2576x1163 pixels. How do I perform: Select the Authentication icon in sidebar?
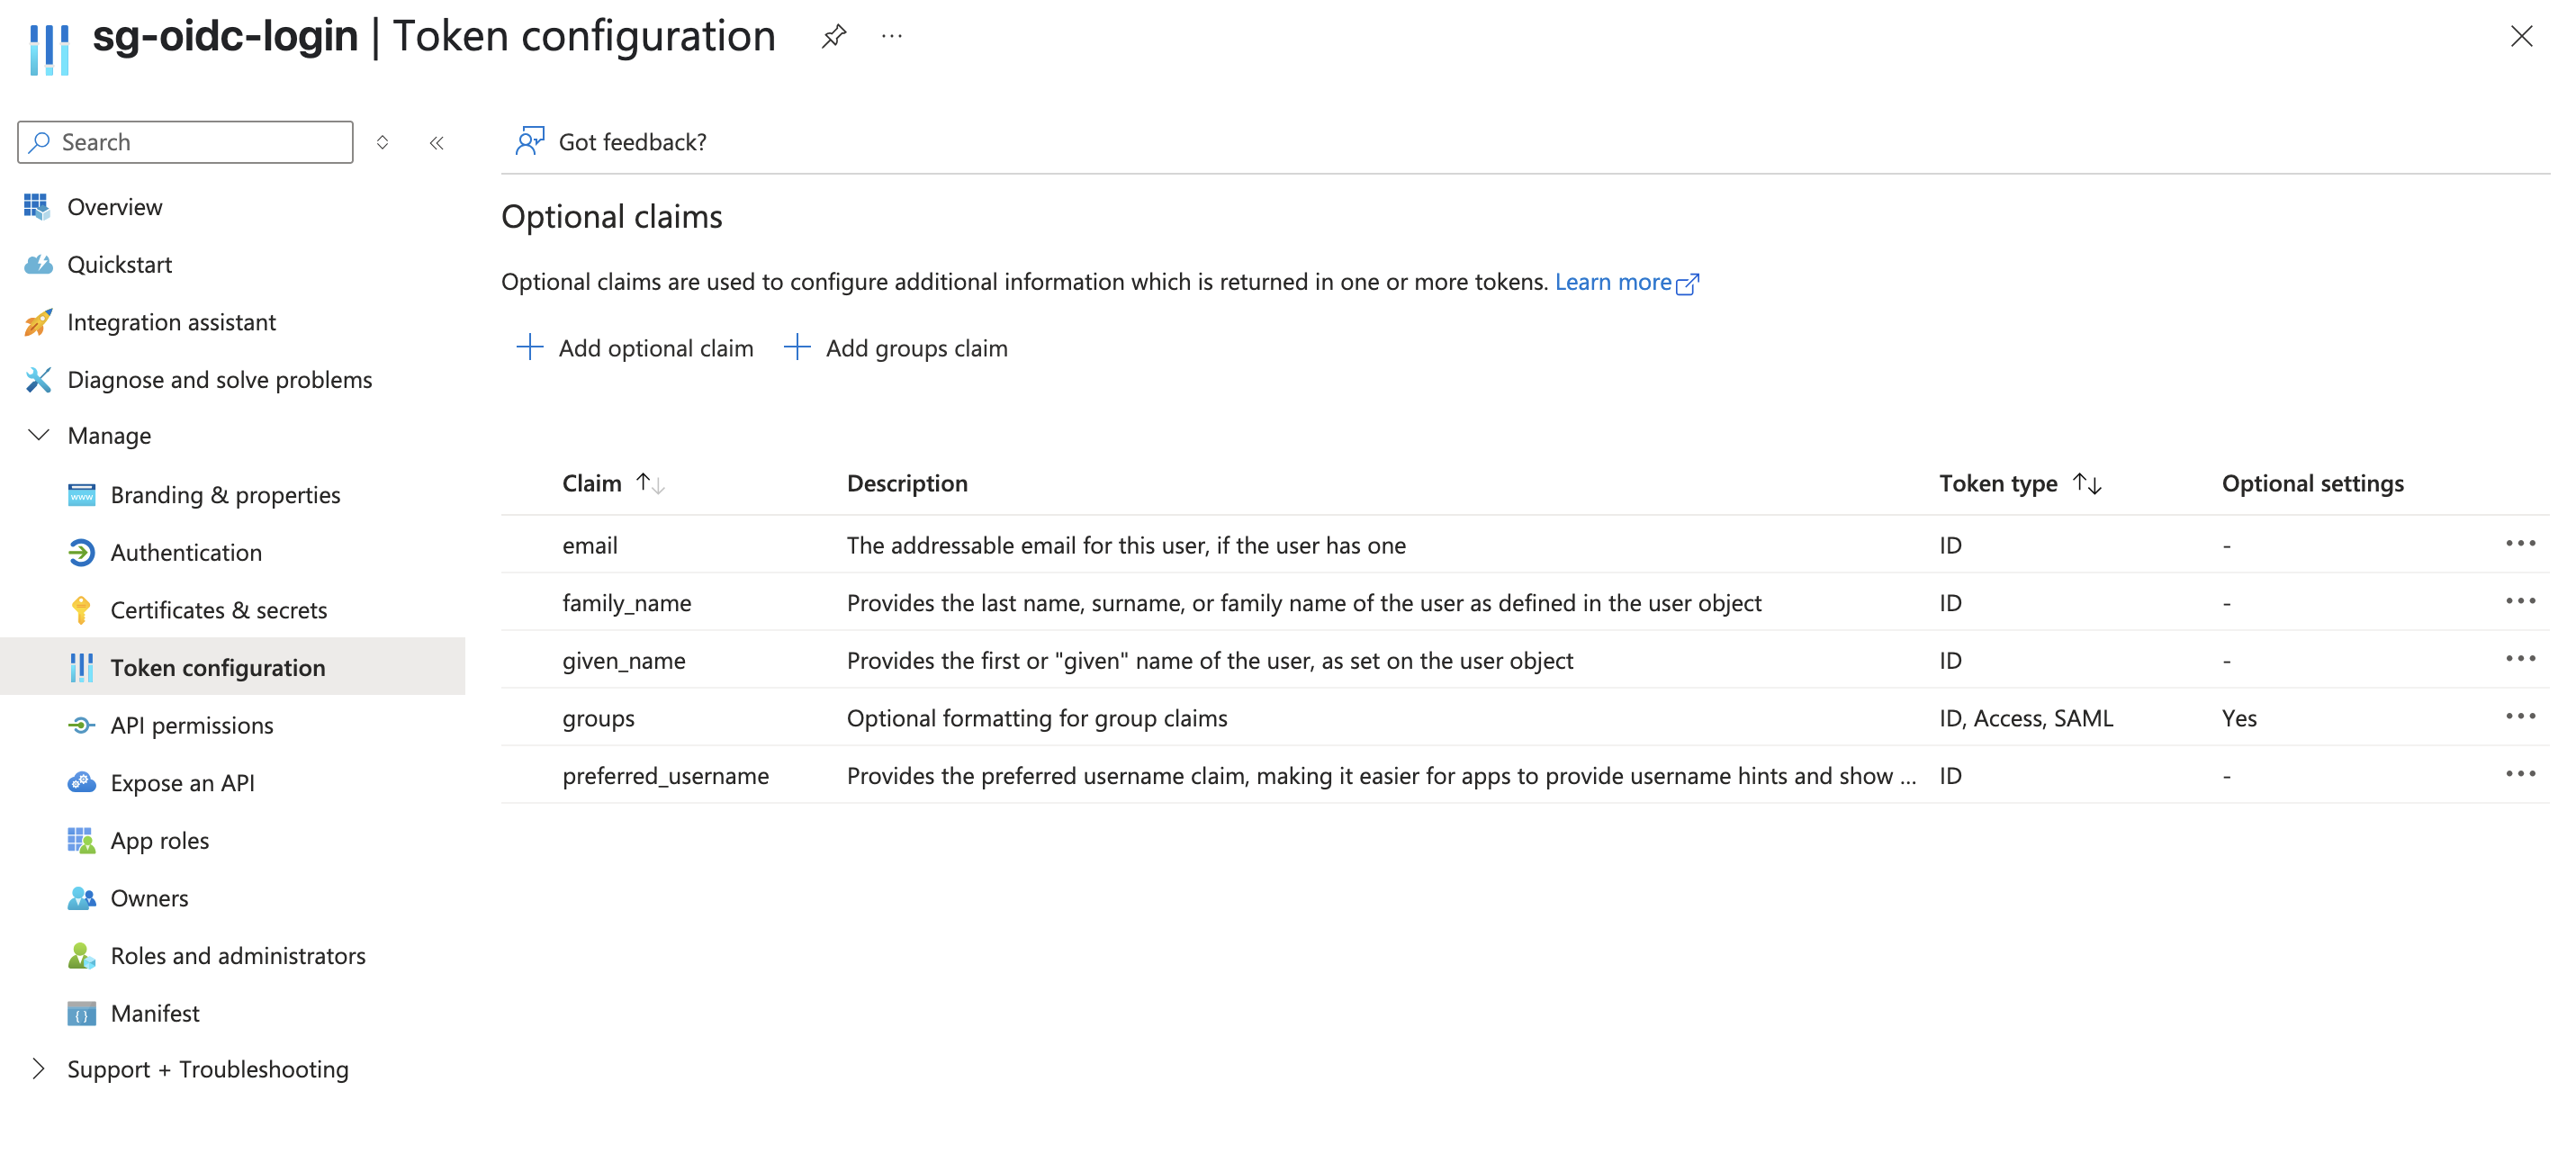pyautogui.click(x=82, y=551)
